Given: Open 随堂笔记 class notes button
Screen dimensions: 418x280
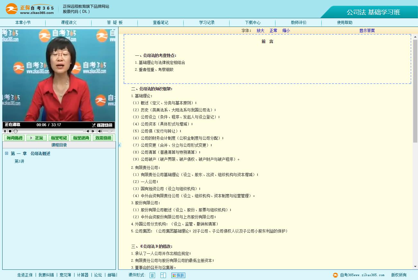Looking at the screenshot, I should pos(58,138).
